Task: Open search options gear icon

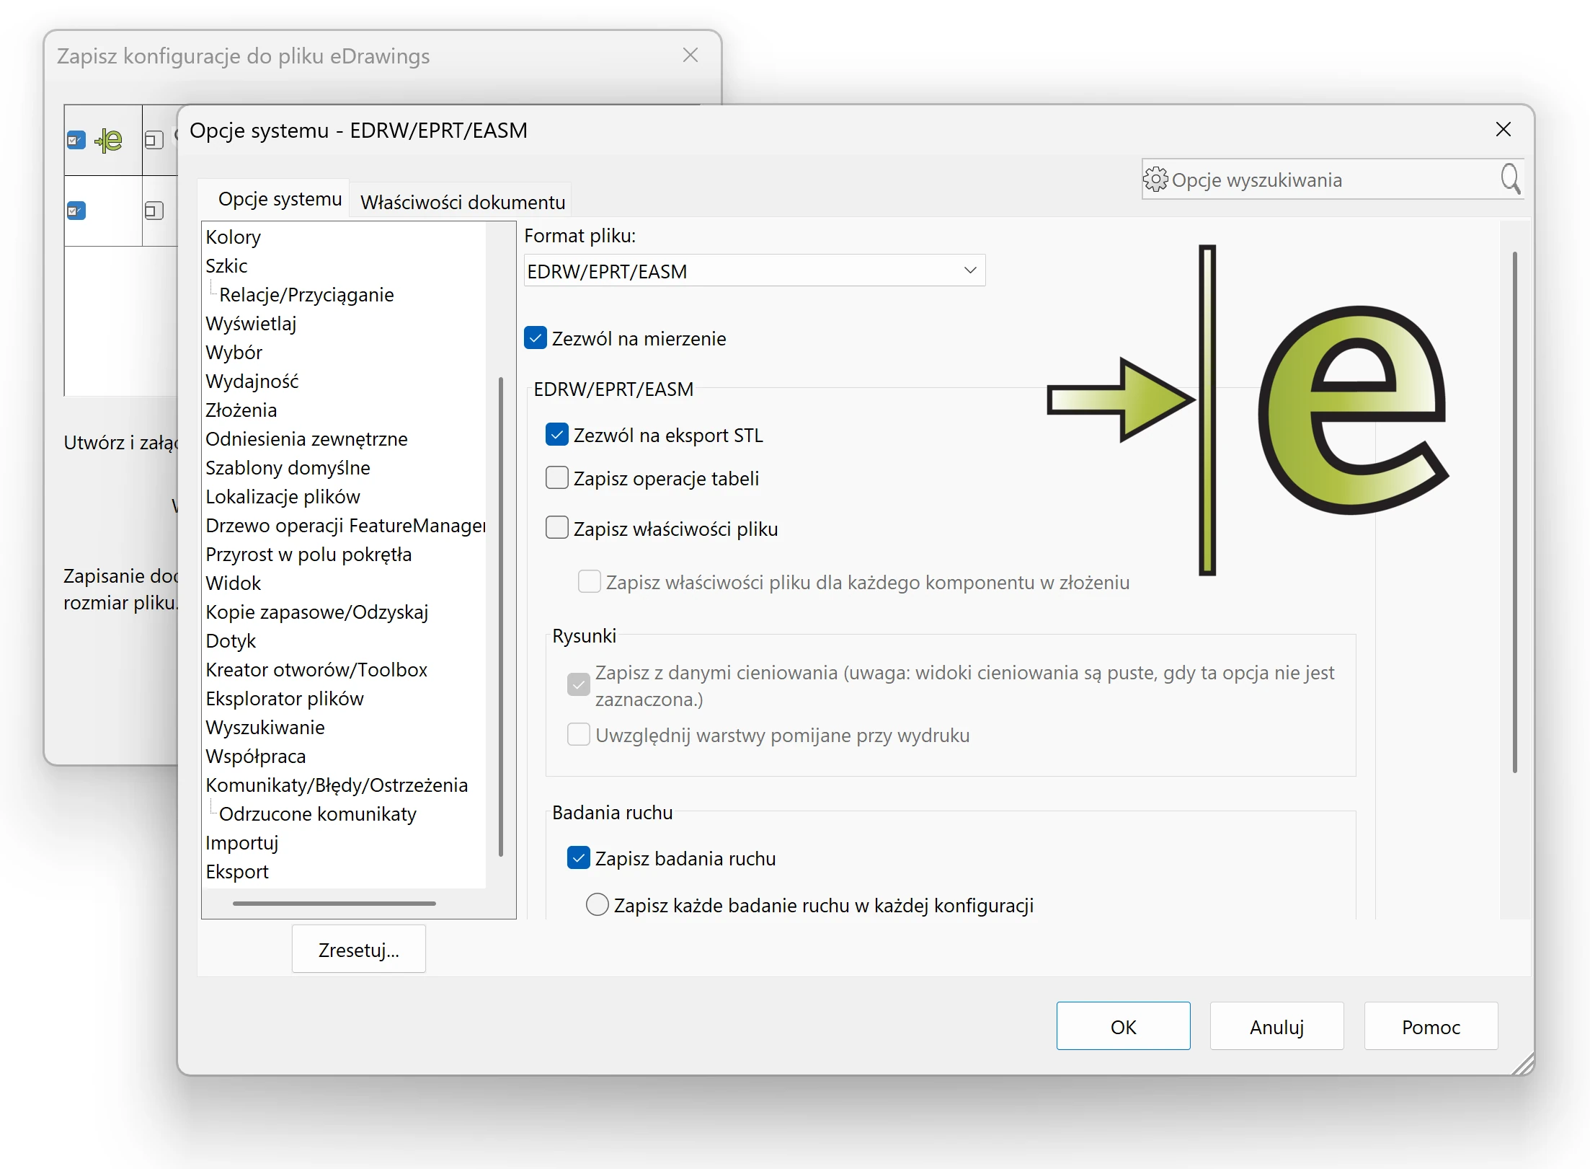Action: pyautogui.click(x=1155, y=179)
